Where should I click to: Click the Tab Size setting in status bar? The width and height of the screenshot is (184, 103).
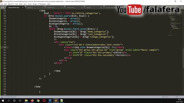pyautogui.click(x=165, y=97)
